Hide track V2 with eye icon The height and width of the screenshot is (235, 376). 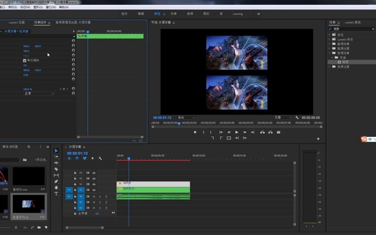94,184
